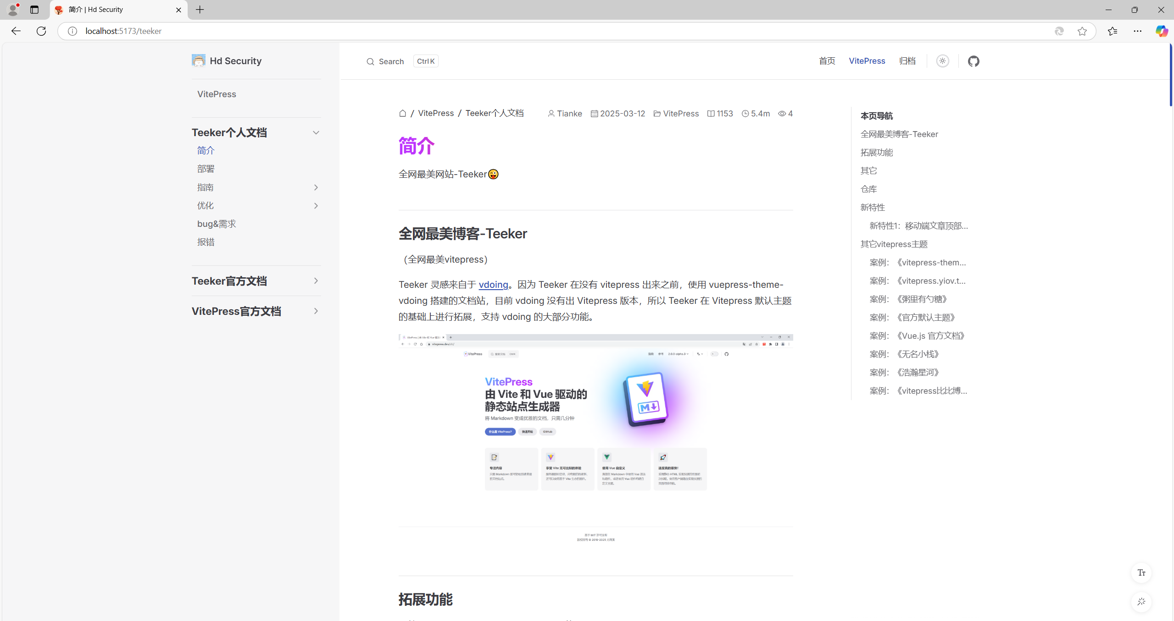Viewport: 1174px width, 621px height.
Task: Click the page views eye icon
Action: click(x=782, y=114)
